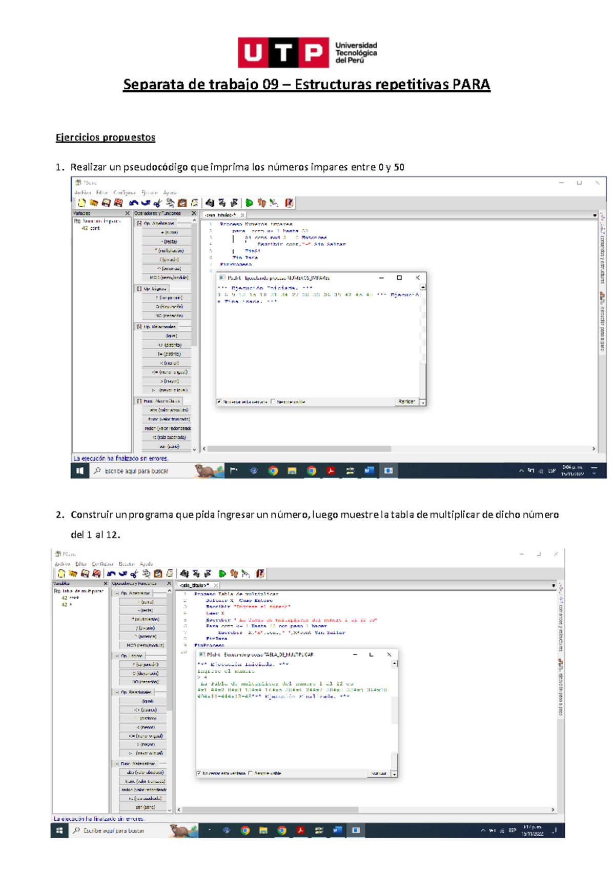Enable 'Siempre visible' in NUMEROS_IMPARES output window
This screenshot has height=870, width=615.
tap(273, 402)
